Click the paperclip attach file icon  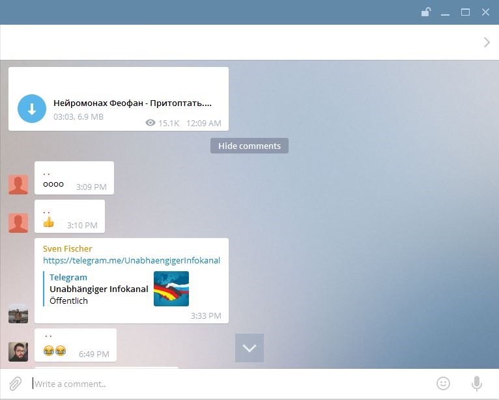15,384
